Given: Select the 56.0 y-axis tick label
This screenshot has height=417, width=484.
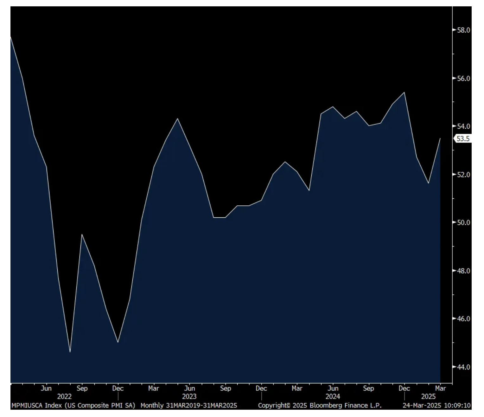Looking at the screenshot, I should pyautogui.click(x=463, y=79).
